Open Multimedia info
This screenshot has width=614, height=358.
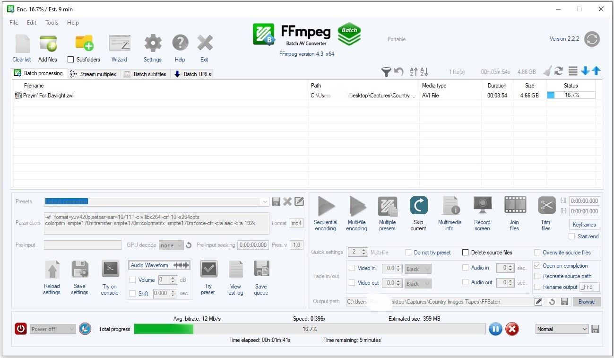tap(450, 206)
